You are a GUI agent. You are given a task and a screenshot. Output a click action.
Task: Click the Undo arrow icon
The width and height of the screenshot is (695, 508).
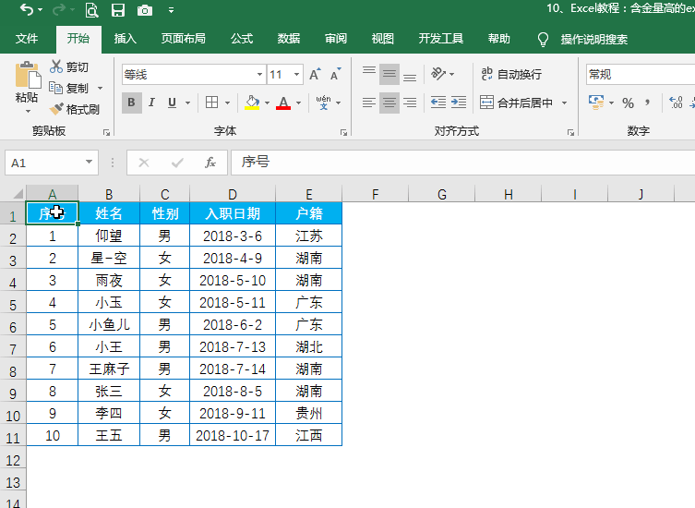point(27,10)
